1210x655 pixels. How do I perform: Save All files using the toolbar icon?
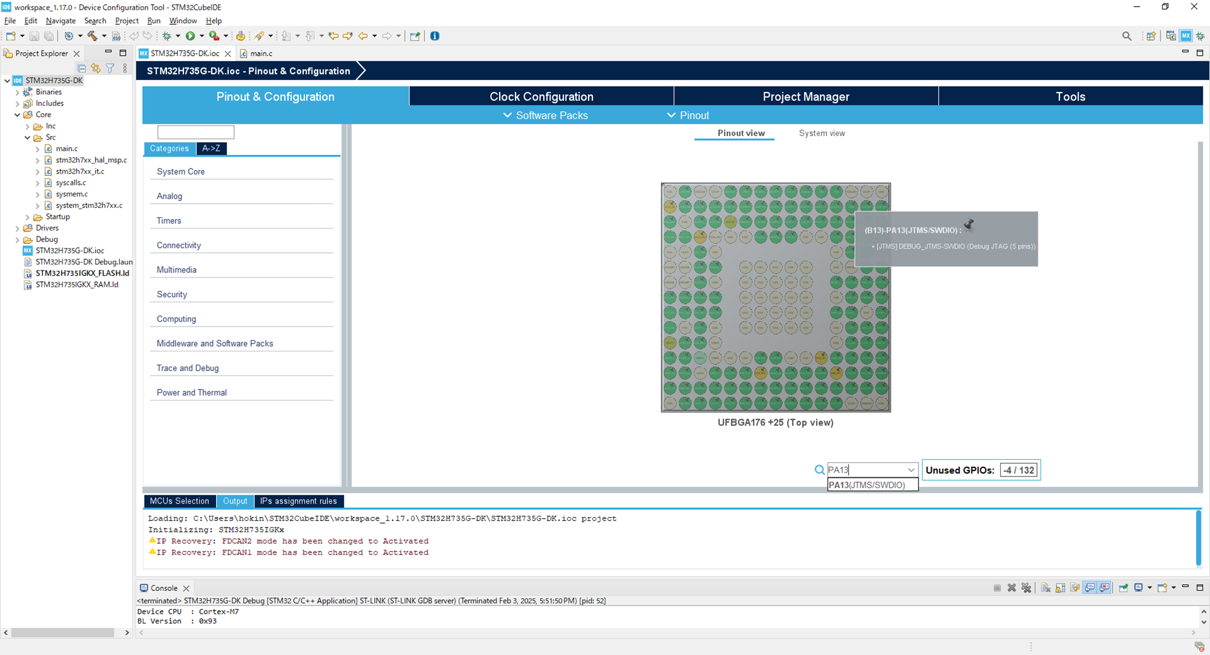coord(50,36)
